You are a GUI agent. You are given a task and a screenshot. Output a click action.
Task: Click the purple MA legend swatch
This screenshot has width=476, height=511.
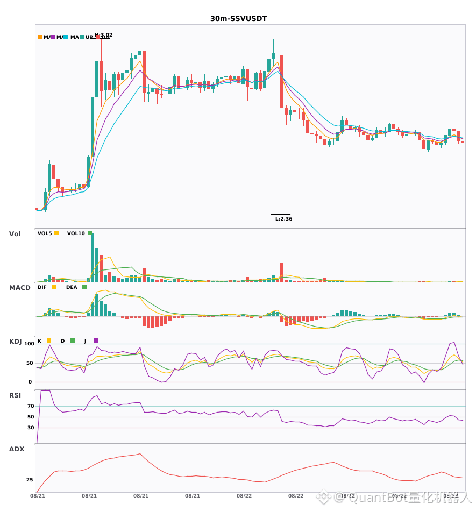click(53, 37)
